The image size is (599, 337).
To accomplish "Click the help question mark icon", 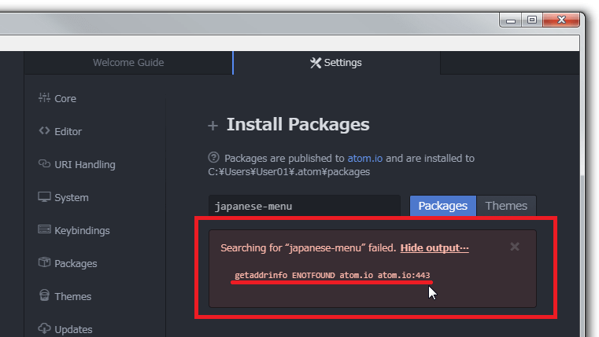I will click(213, 158).
